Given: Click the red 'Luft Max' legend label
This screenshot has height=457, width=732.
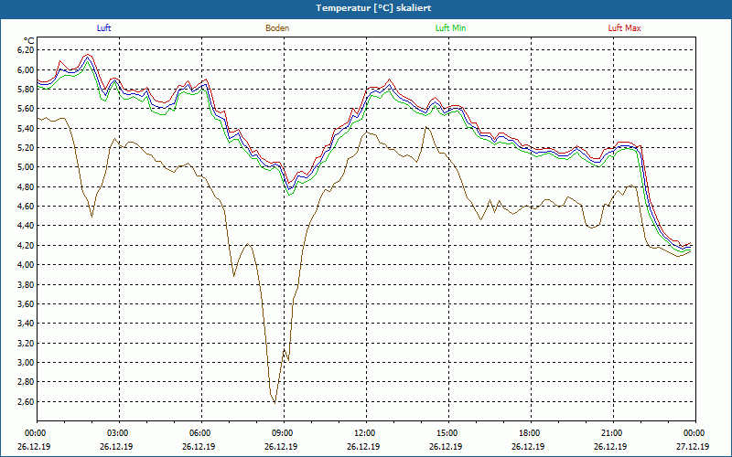Looking at the screenshot, I should click(x=624, y=28).
